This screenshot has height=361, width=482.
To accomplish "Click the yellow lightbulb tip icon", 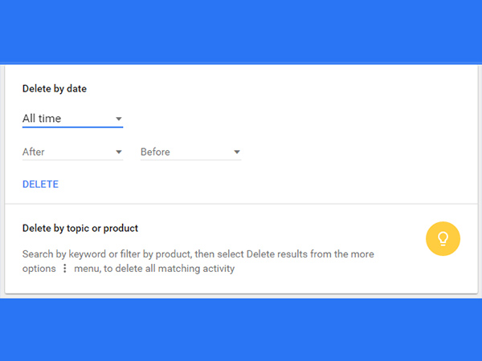I will [443, 238].
